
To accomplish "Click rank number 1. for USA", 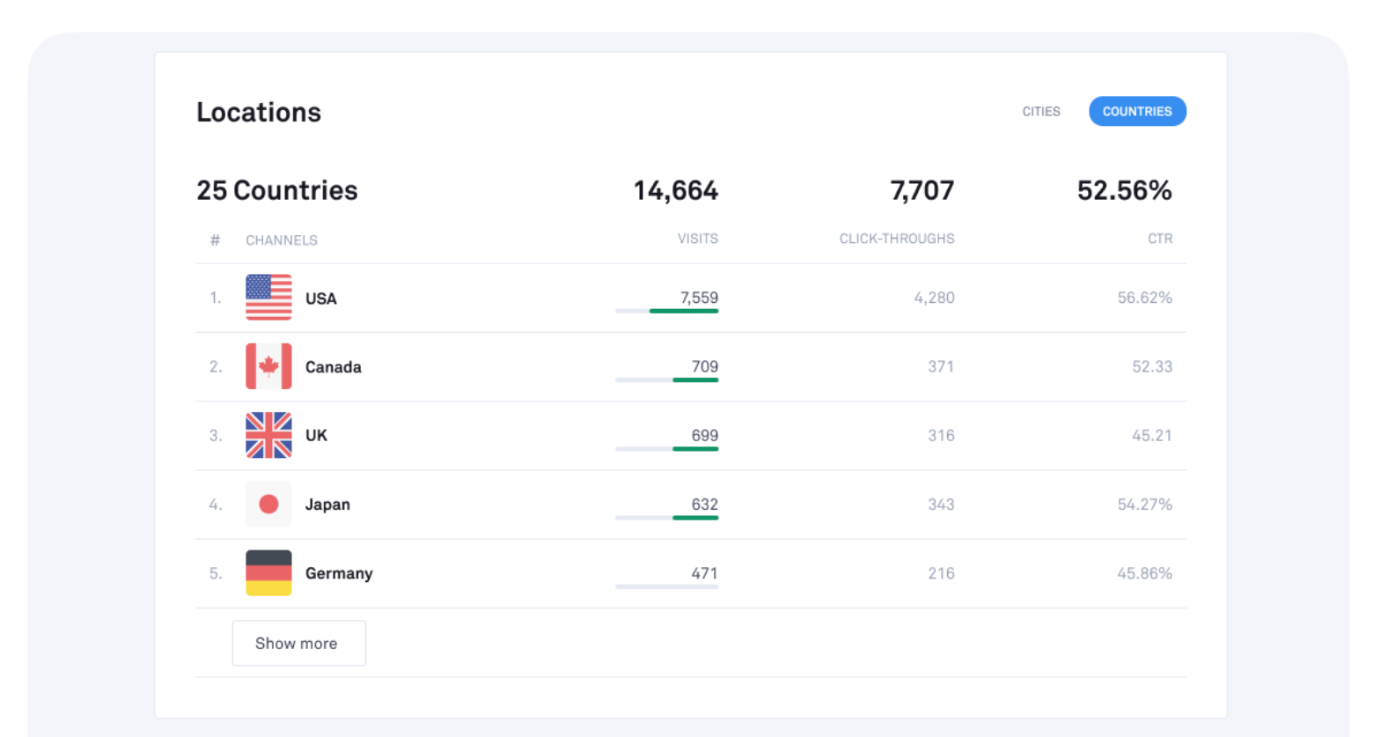I will pyautogui.click(x=216, y=298).
